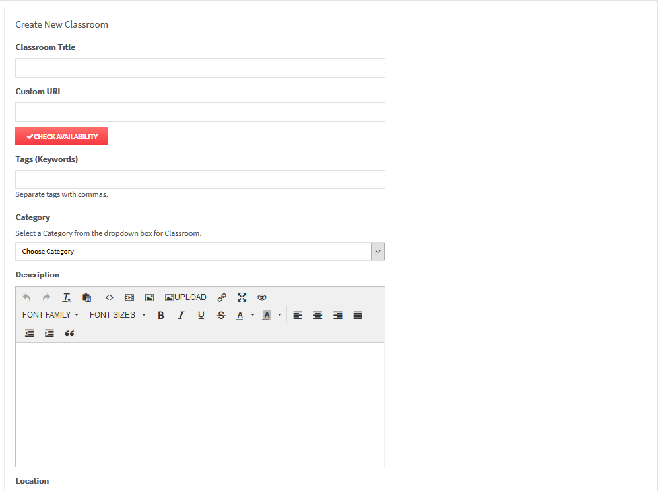
Task: Click the Redo icon in editor toolbar
Action: click(47, 297)
